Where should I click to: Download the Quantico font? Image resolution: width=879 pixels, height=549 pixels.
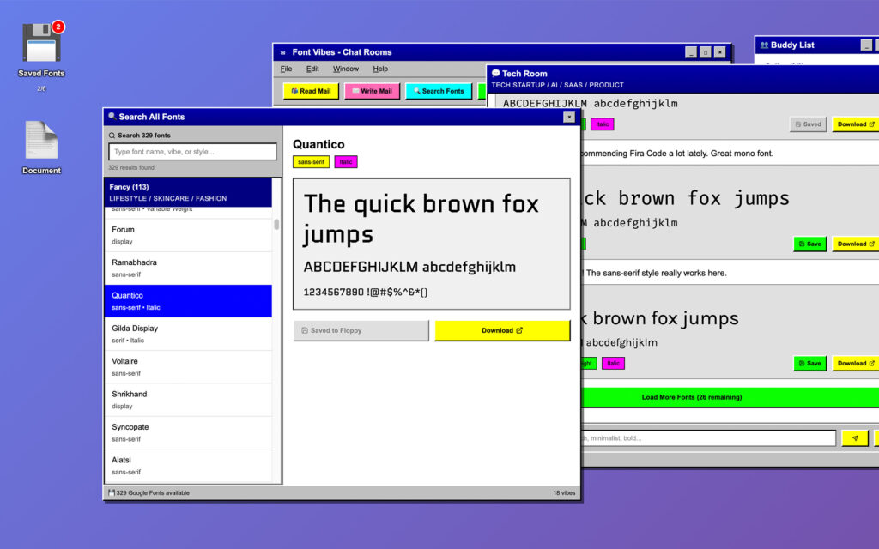502,330
